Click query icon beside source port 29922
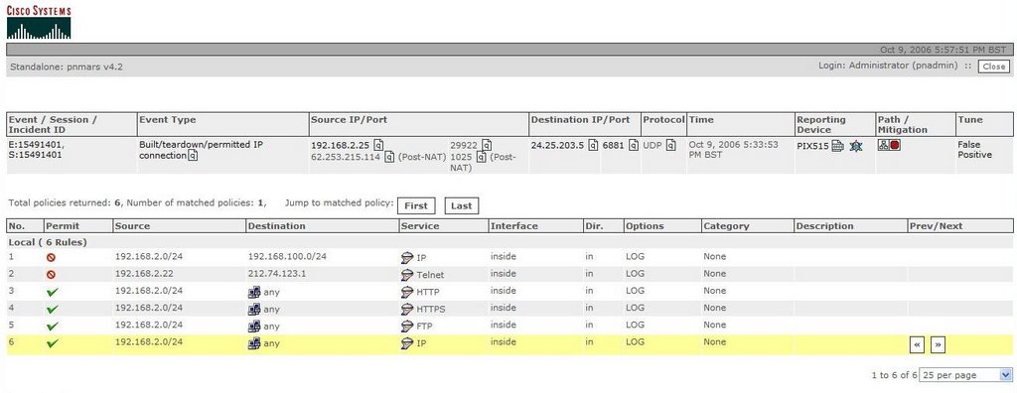Screen dimensions: 1017x393 (487, 145)
